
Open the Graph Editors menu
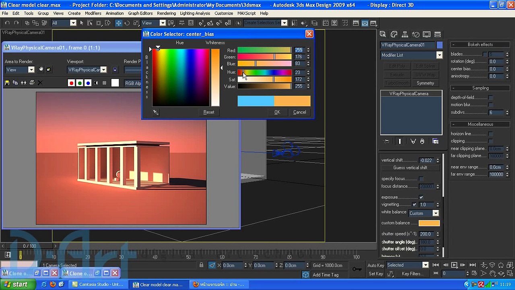click(x=140, y=13)
